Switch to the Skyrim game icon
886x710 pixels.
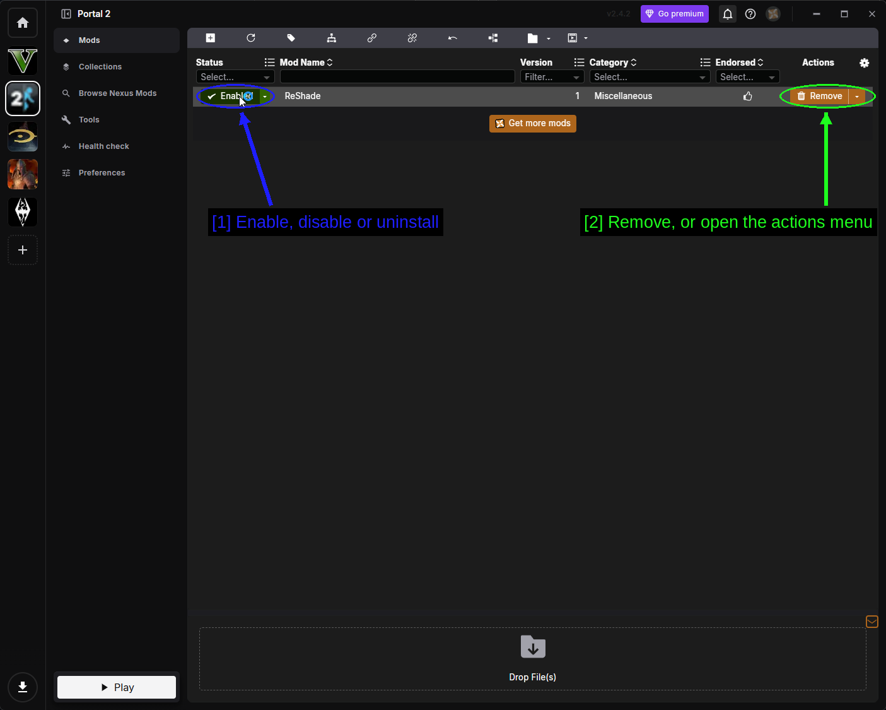click(23, 212)
